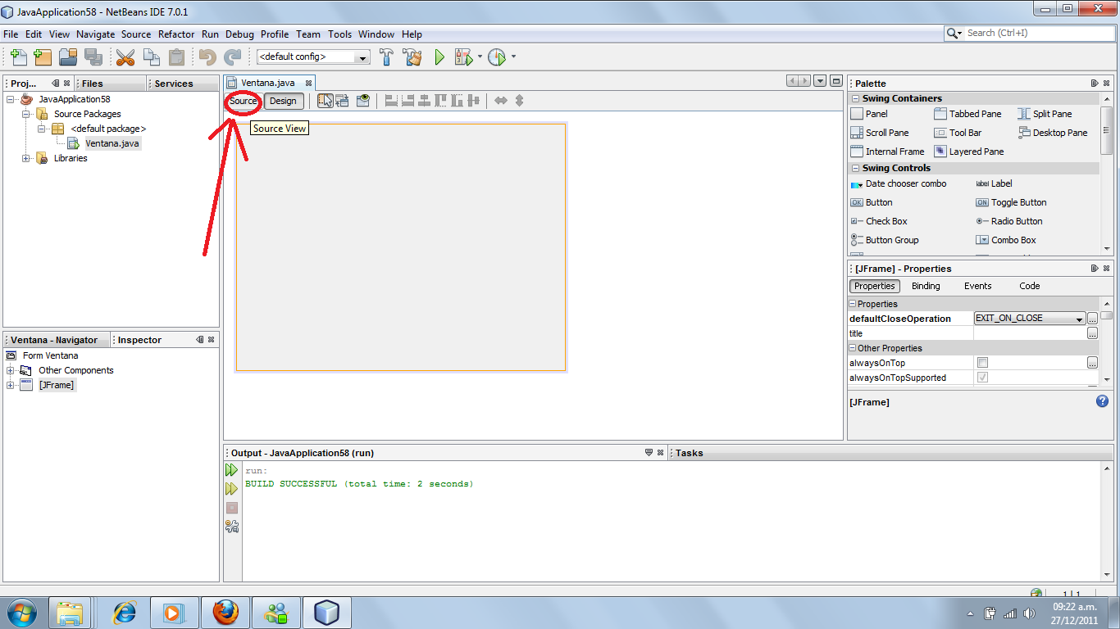1120x629 pixels.
Task: Select Label component from the palette
Action: [994, 183]
